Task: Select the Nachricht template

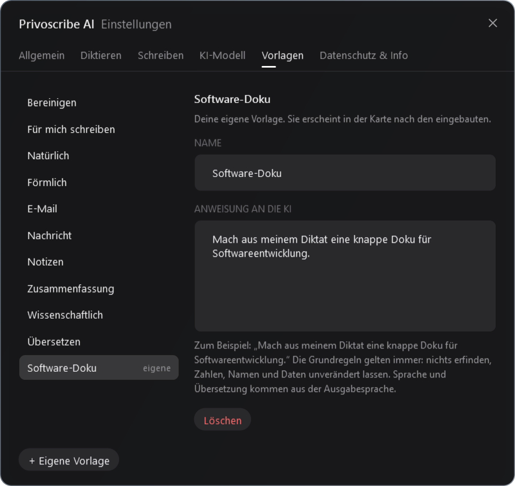Action: (x=99, y=235)
